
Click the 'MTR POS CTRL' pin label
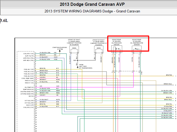28,58
